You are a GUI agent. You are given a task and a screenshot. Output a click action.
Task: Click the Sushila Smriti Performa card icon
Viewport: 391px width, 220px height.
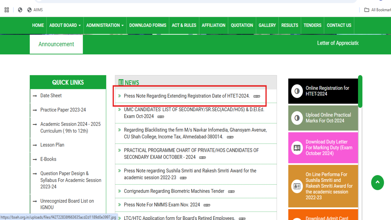coord(297,186)
